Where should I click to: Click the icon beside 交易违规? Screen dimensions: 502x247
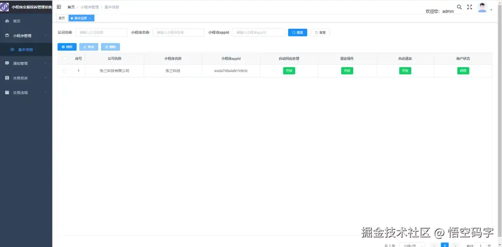tap(7, 92)
